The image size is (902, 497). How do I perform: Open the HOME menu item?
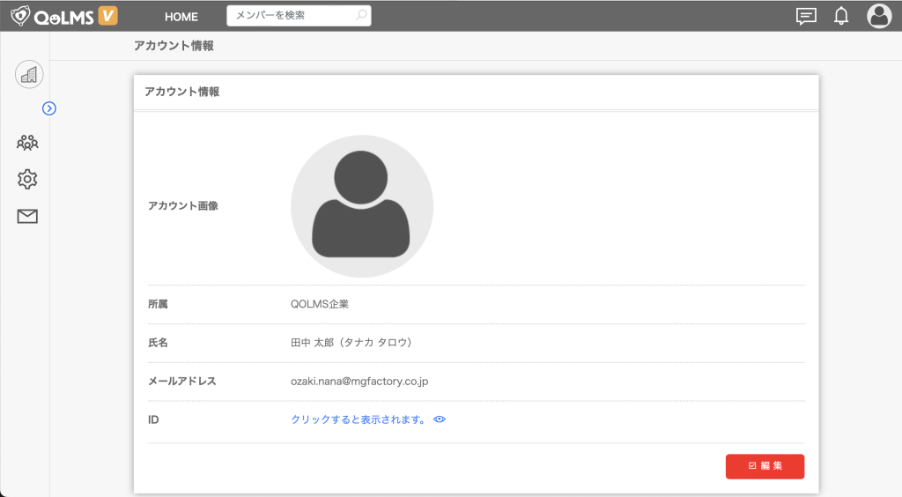coord(181,17)
